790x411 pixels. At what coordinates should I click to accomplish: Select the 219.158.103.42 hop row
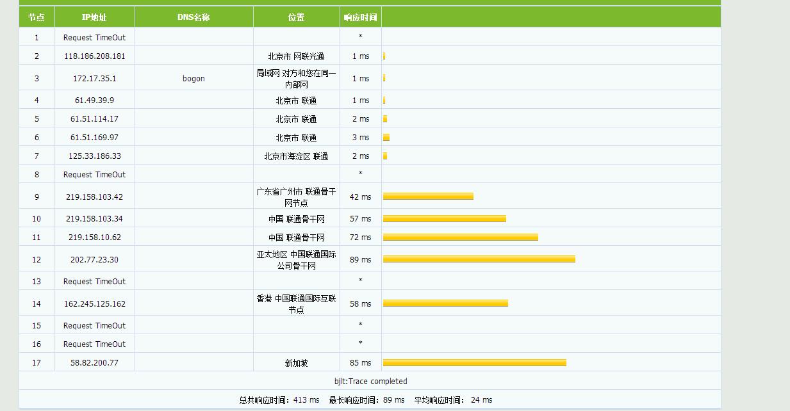(x=370, y=197)
